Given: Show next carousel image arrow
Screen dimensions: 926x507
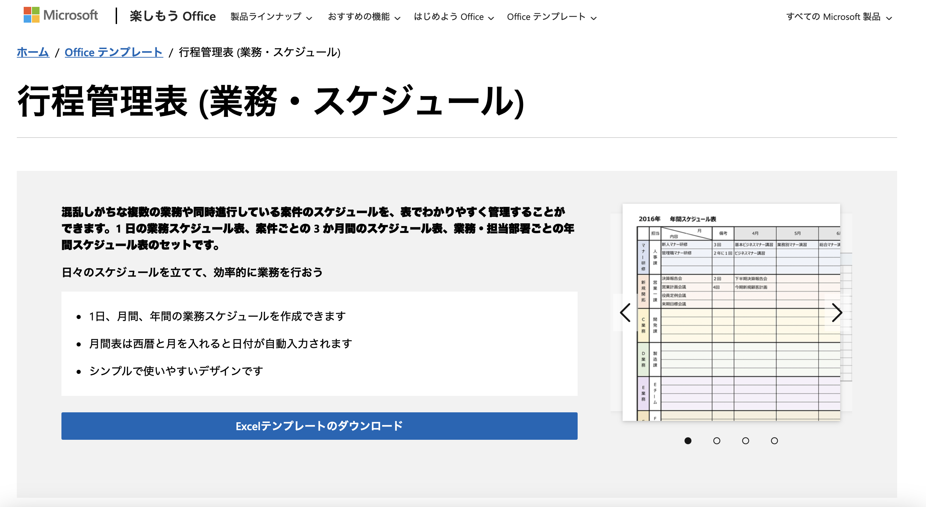Looking at the screenshot, I should point(837,313).
